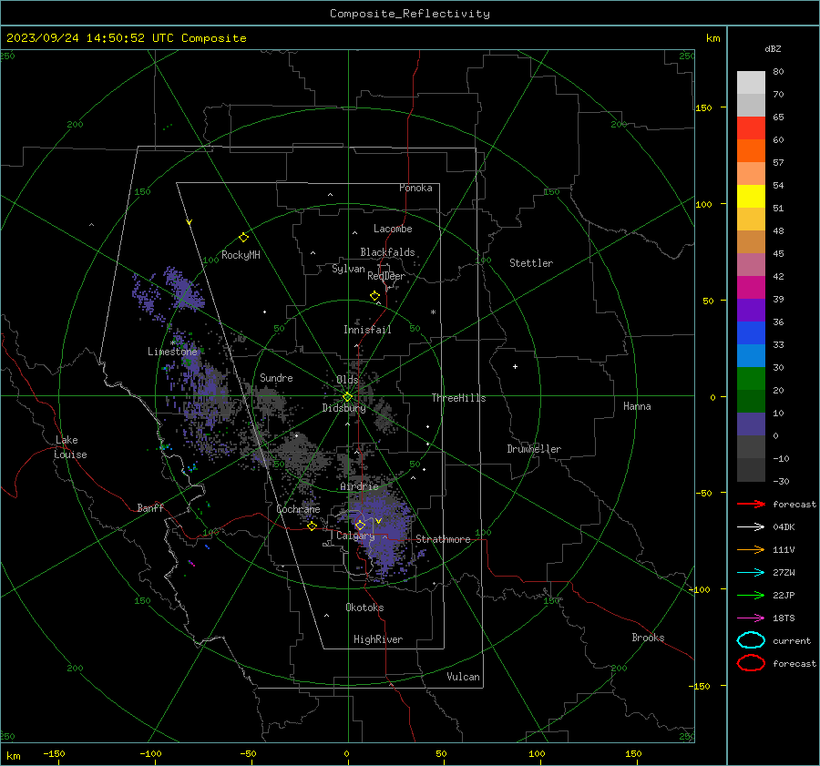This screenshot has height=766, width=820.
Task: Pick the yellow 51-54 dBZ color swatch
Action: 751,197
